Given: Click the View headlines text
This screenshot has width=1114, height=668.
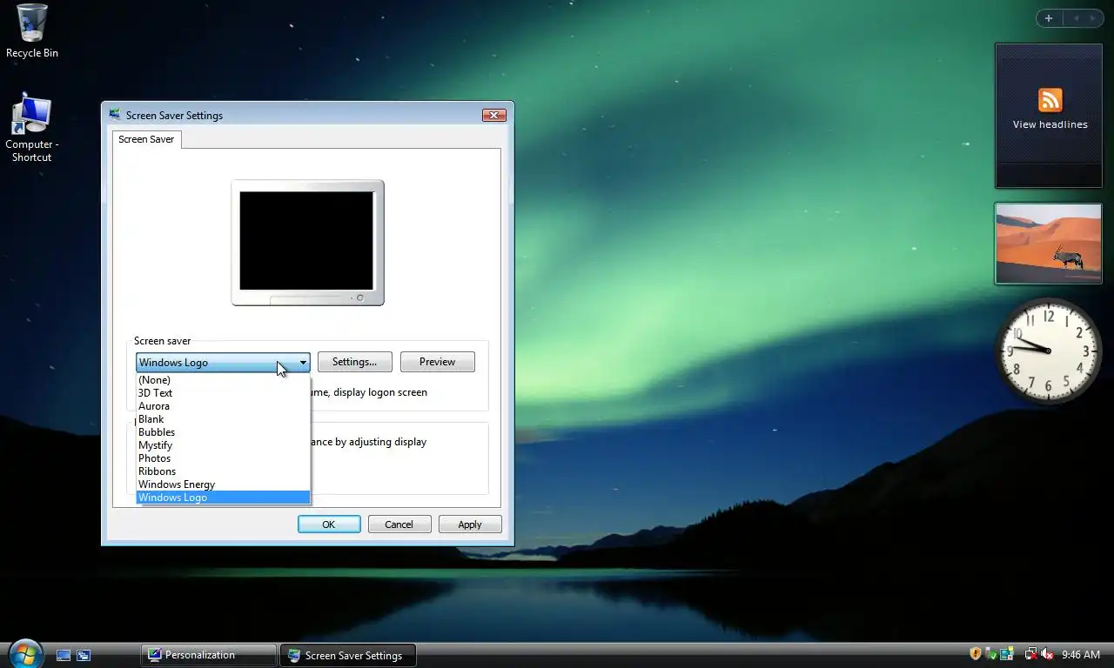Looking at the screenshot, I should click(1050, 124).
